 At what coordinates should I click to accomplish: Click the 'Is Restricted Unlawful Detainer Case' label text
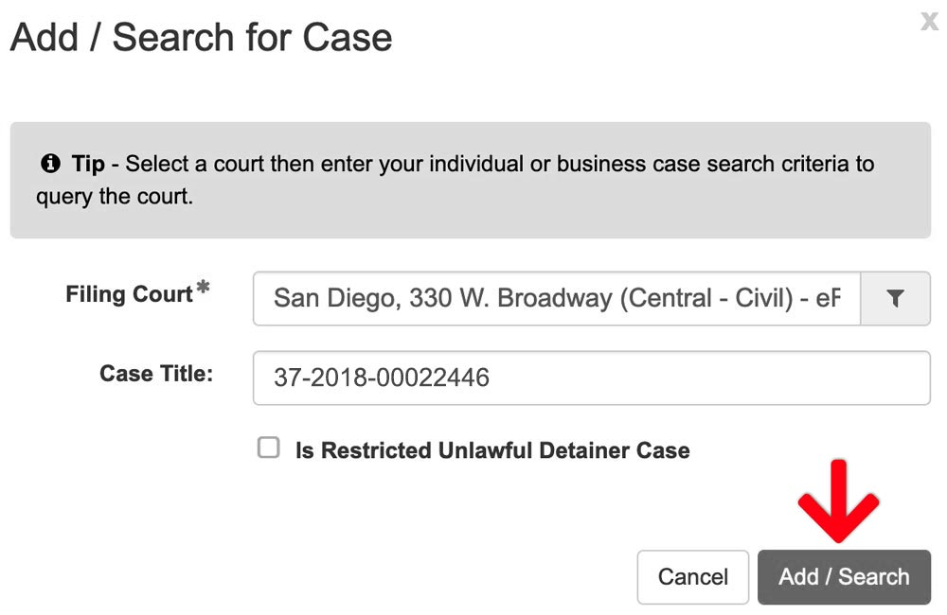tap(492, 450)
